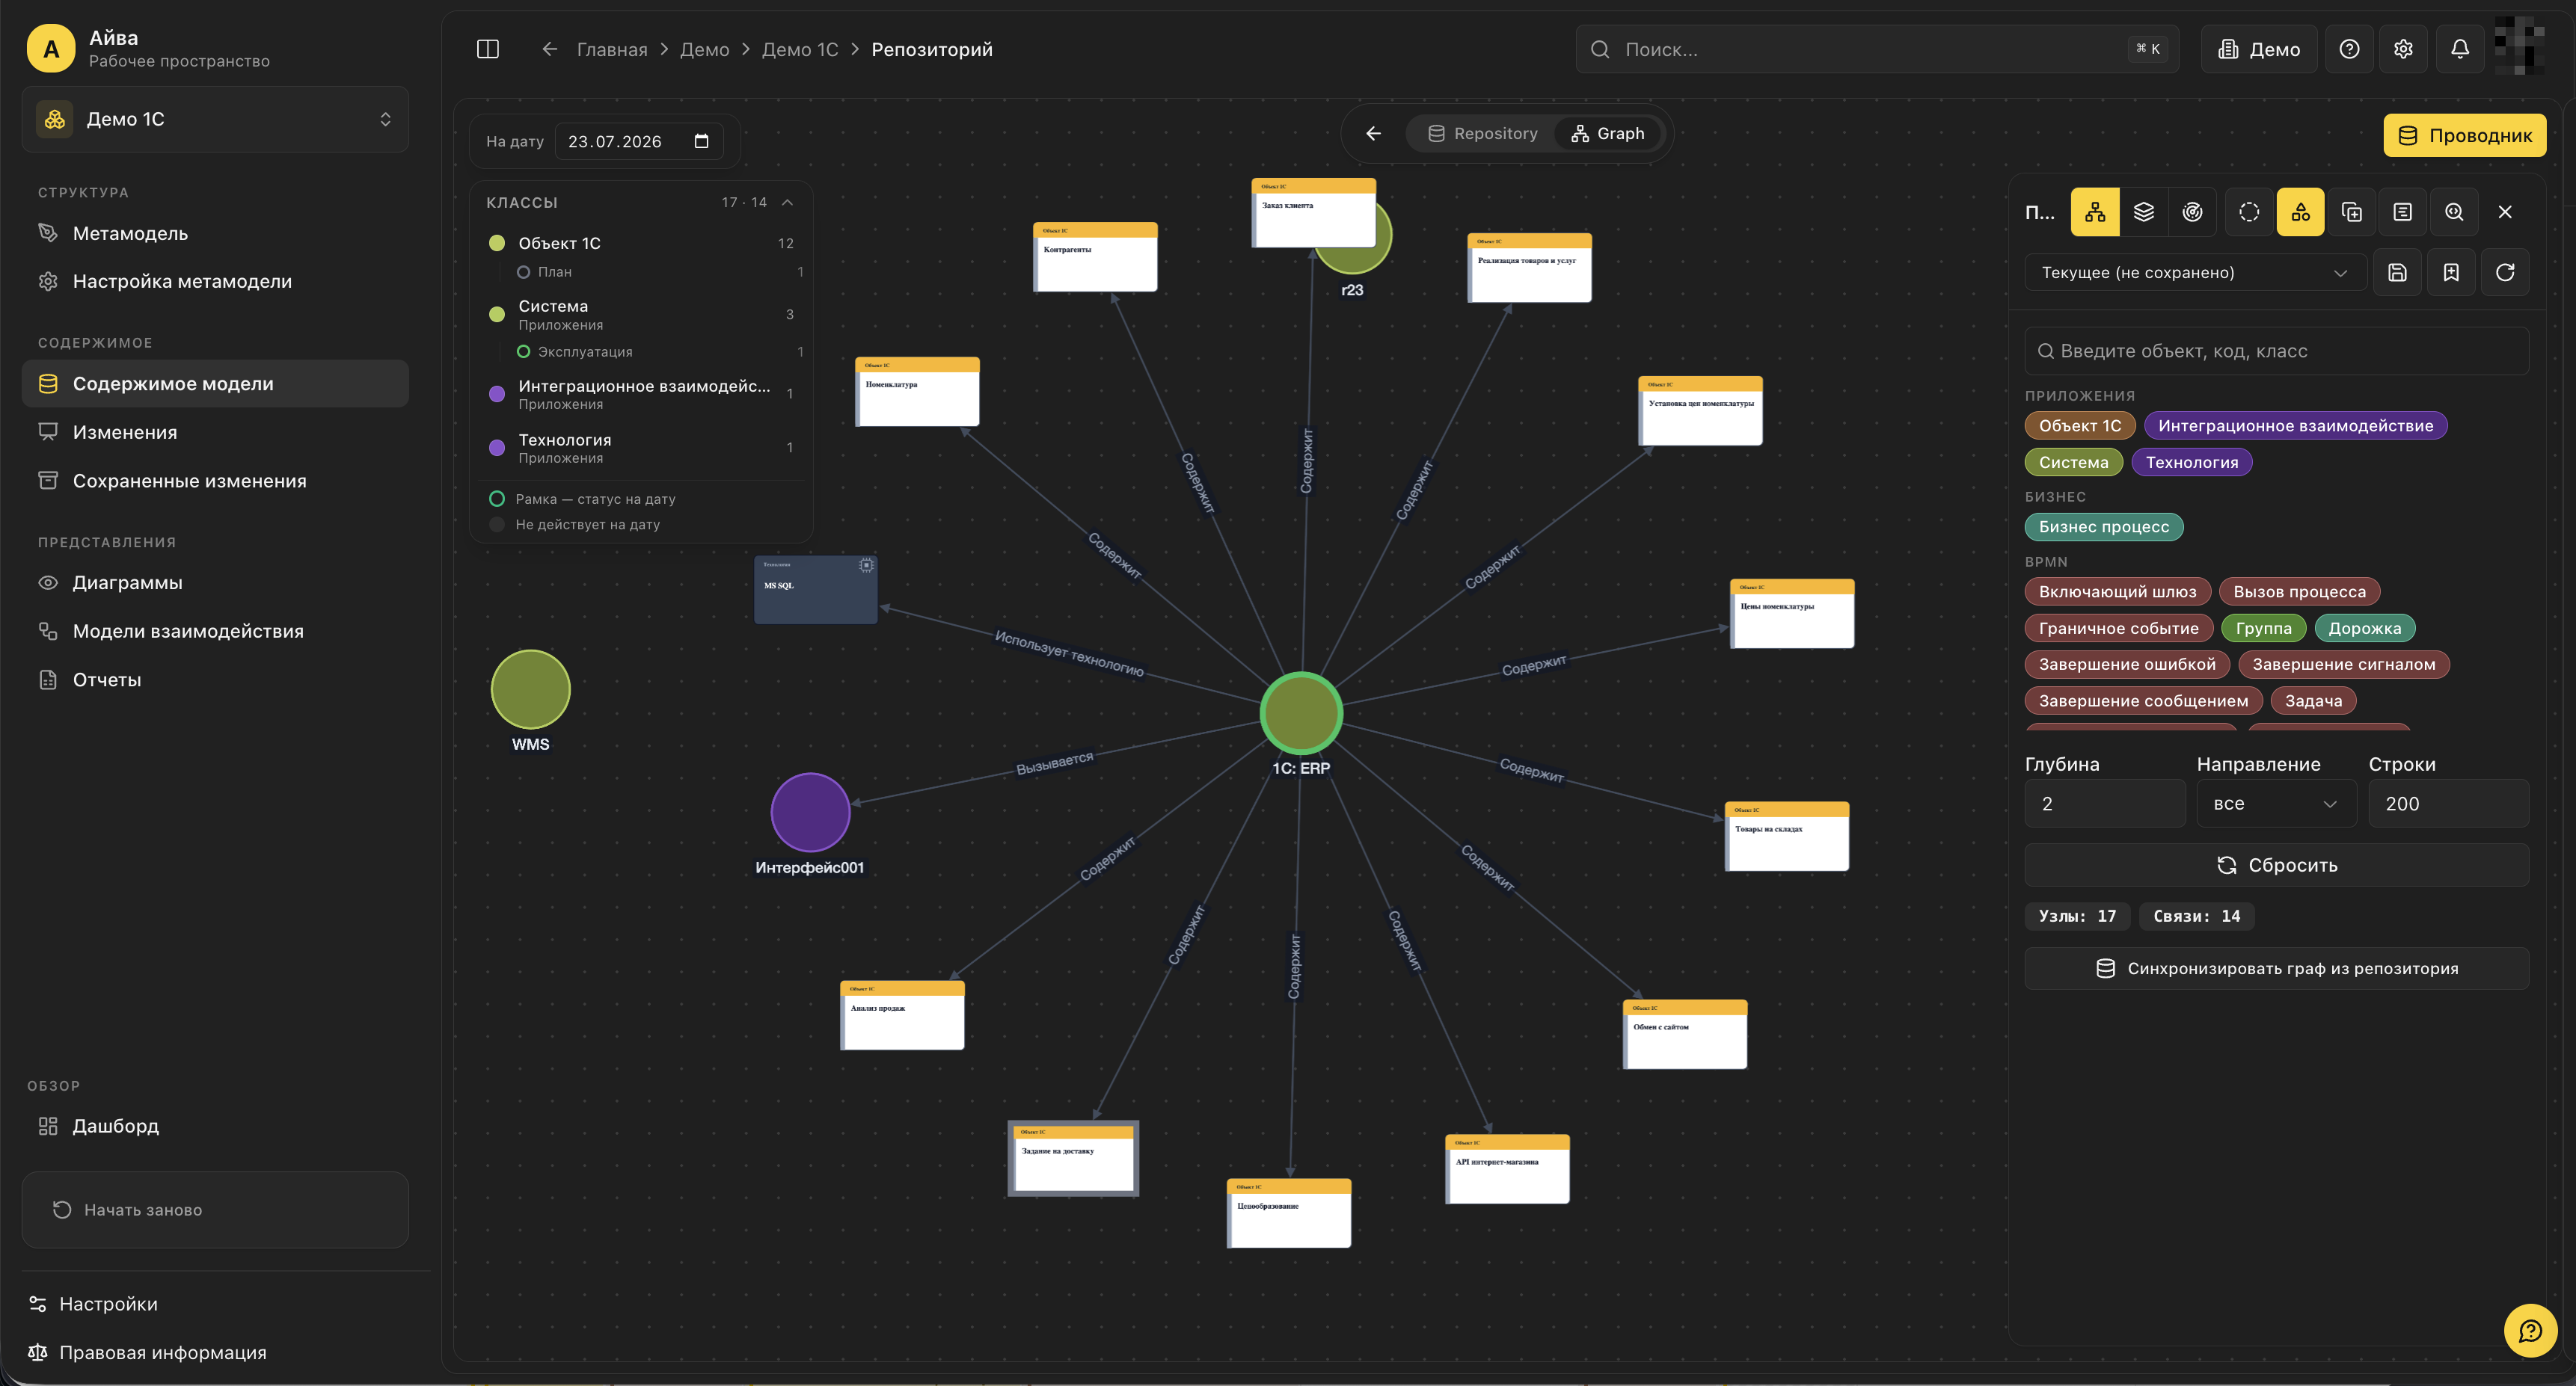Open the Демо 1С workspace selector
The image size is (2576, 1386).
[215, 119]
